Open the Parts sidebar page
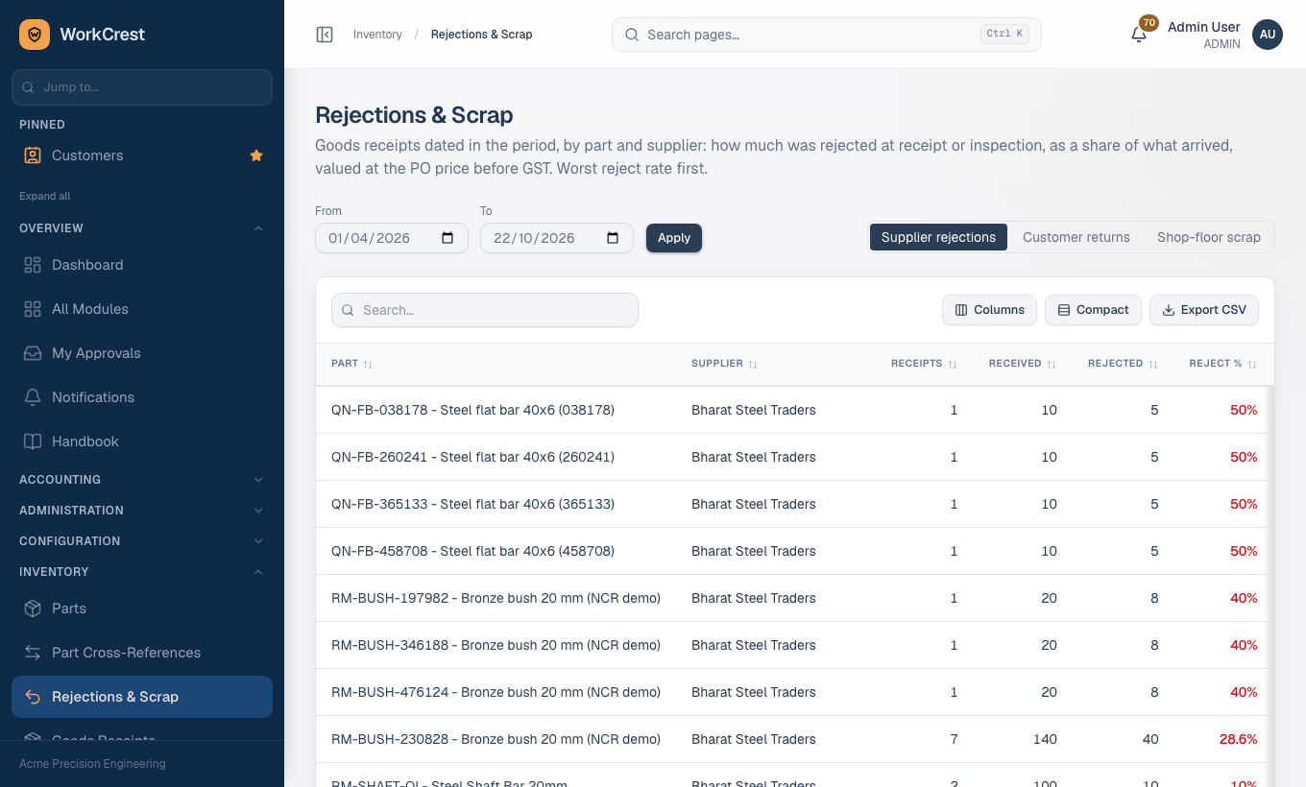This screenshot has width=1306, height=787. (142, 608)
